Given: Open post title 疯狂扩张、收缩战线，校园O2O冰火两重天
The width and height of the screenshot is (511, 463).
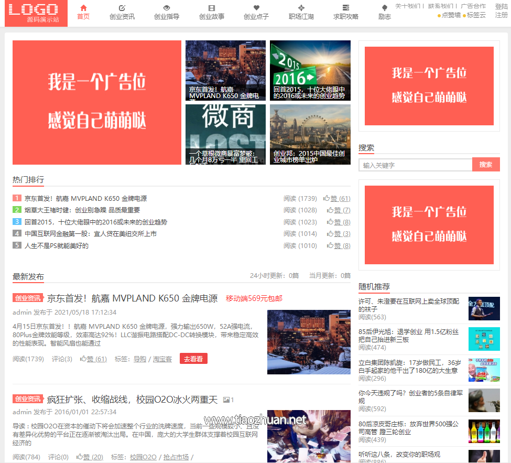Looking at the screenshot, I should click(132, 400).
